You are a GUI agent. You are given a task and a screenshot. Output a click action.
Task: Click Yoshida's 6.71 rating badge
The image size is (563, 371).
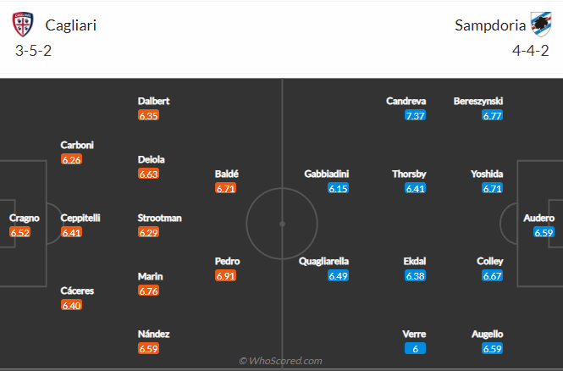point(492,189)
